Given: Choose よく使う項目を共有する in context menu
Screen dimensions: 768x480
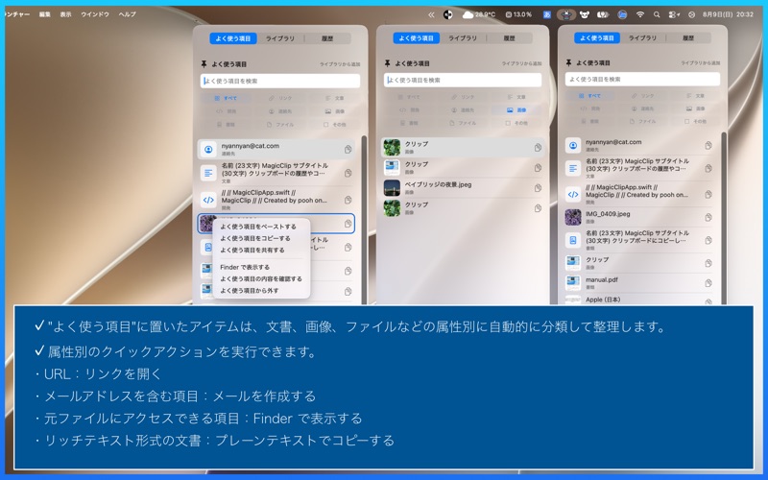Looking at the screenshot, I should tap(252, 251).
